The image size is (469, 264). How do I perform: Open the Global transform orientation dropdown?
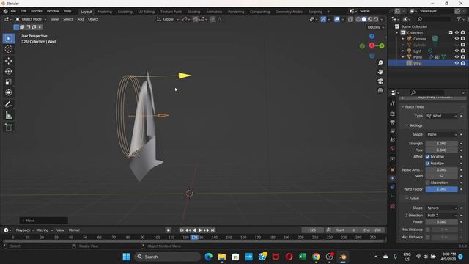pos(168,19)
